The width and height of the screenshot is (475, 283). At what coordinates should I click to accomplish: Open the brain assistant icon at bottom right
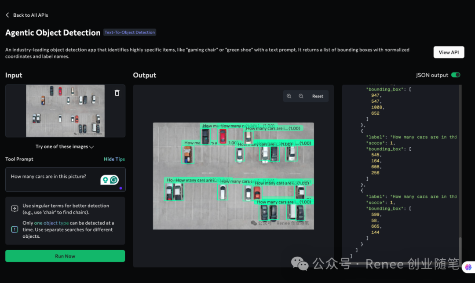pos(467,266)
